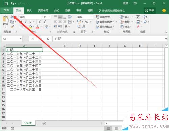Screen dimensions: 169x131
Task: Click Increase Font Size icon
Action: tap(40, 22)
